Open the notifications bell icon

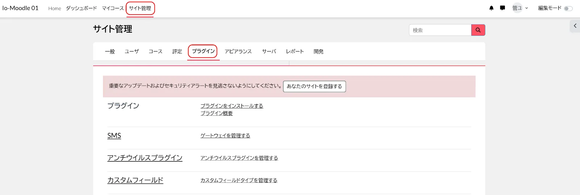(x=491, y=8)
